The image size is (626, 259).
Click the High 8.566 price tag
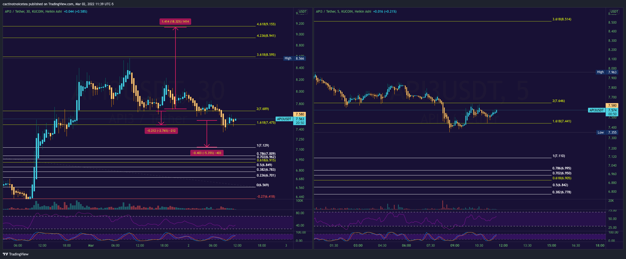point(295,58)
